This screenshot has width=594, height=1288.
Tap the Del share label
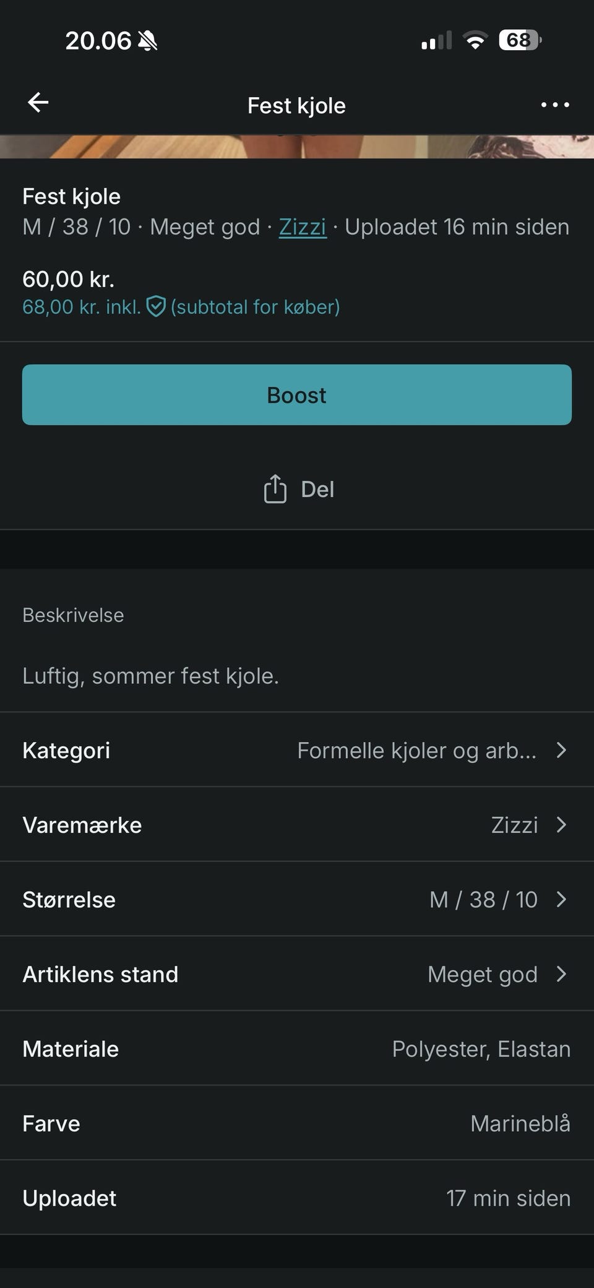[x=317, y=490]
